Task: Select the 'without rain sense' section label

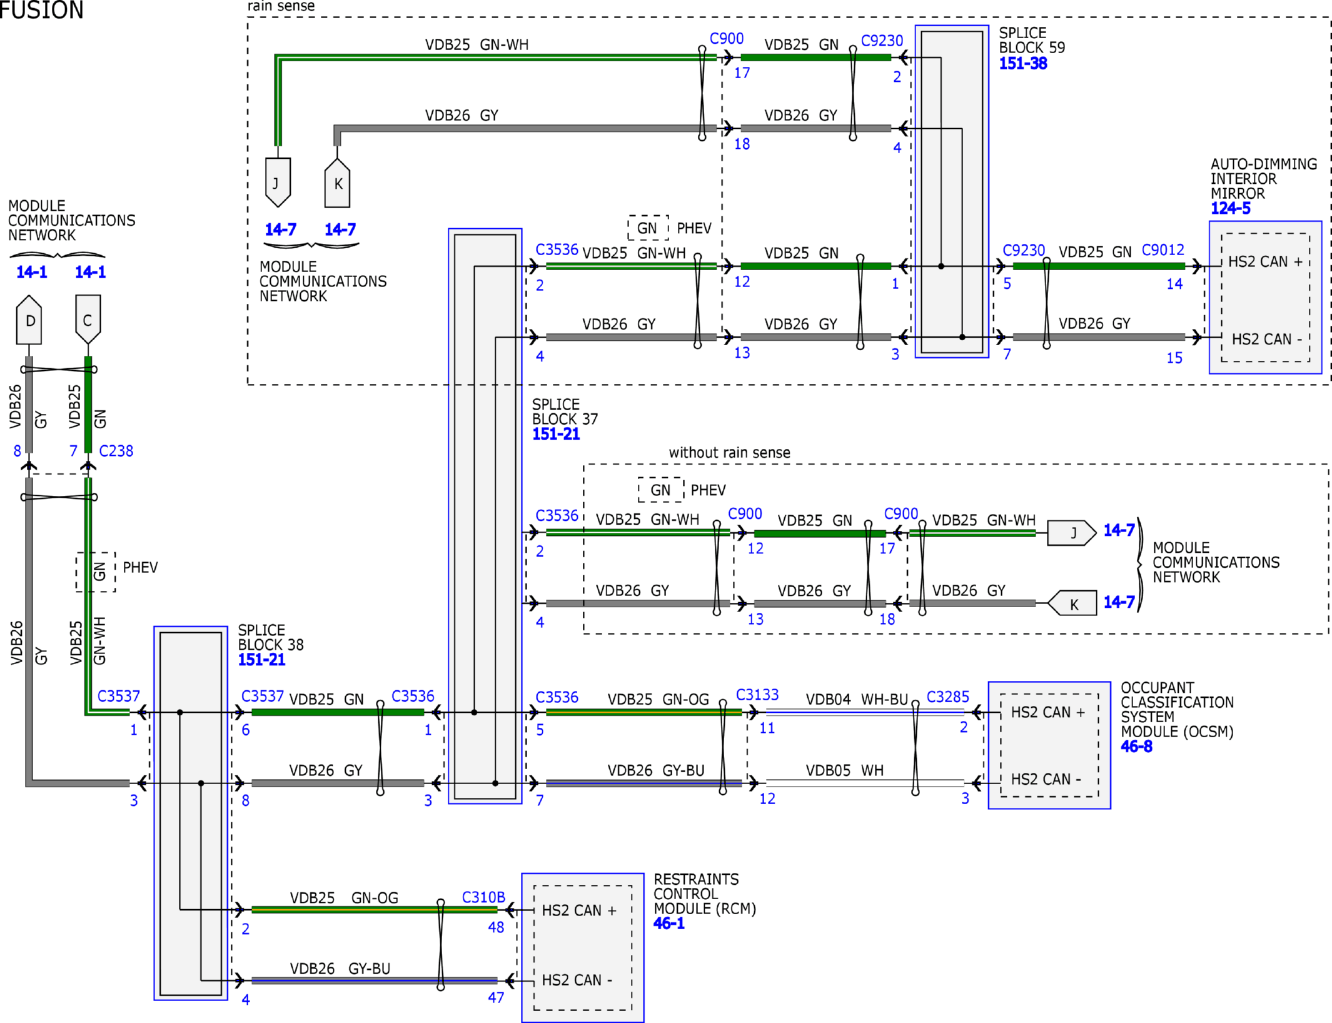Action: (729, 453)
